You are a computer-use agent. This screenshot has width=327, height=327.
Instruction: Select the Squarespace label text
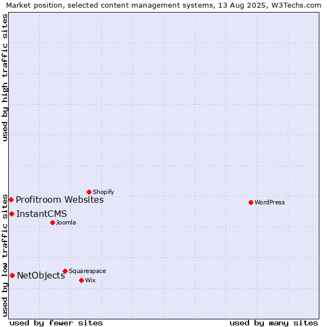[87, 271]
